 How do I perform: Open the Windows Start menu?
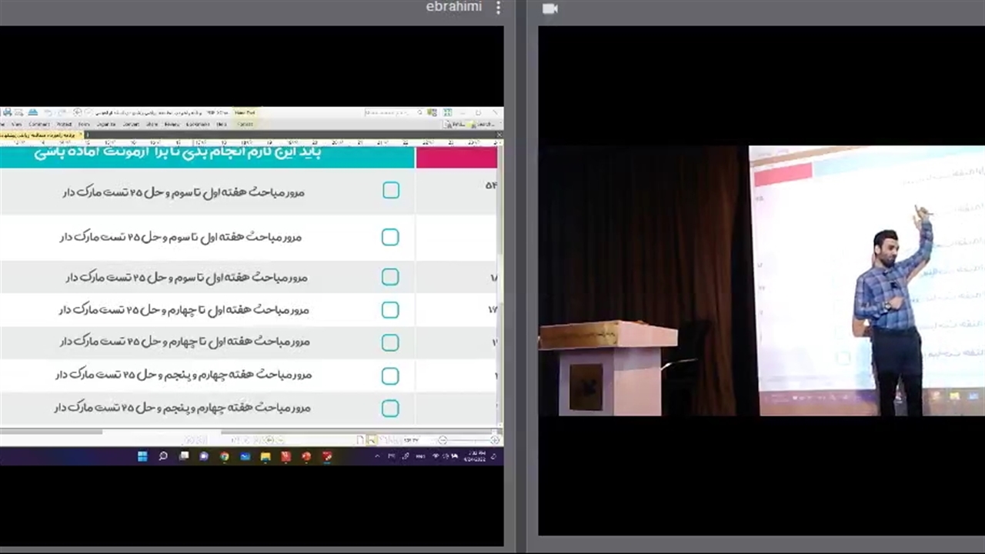pos(142,456)
